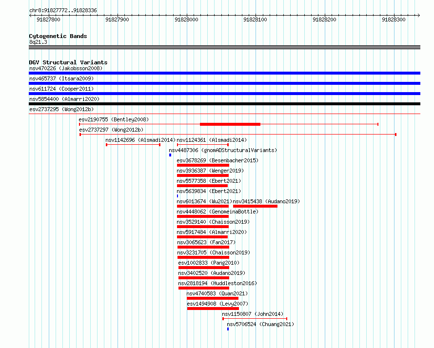Open the nsv5917484 (Almarri2020) label
Viewport: 434px width, 348px height.
[212, 232]
